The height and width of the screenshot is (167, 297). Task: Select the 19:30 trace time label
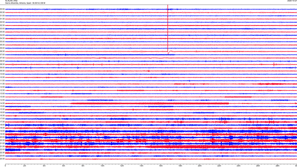tap(2, 134)
